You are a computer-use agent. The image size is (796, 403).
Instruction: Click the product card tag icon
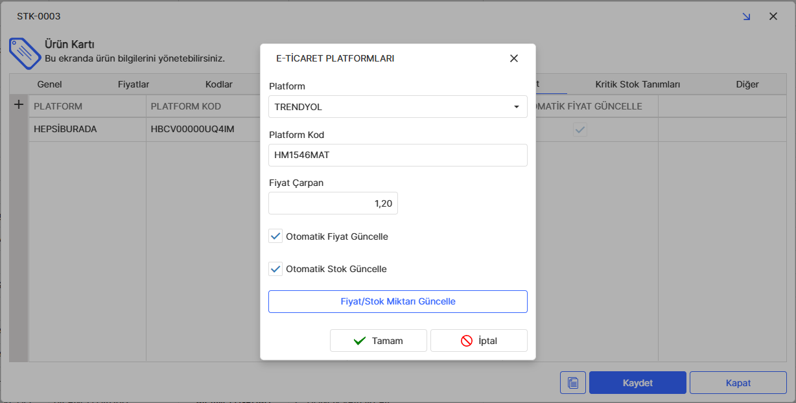tap(24, 52)
